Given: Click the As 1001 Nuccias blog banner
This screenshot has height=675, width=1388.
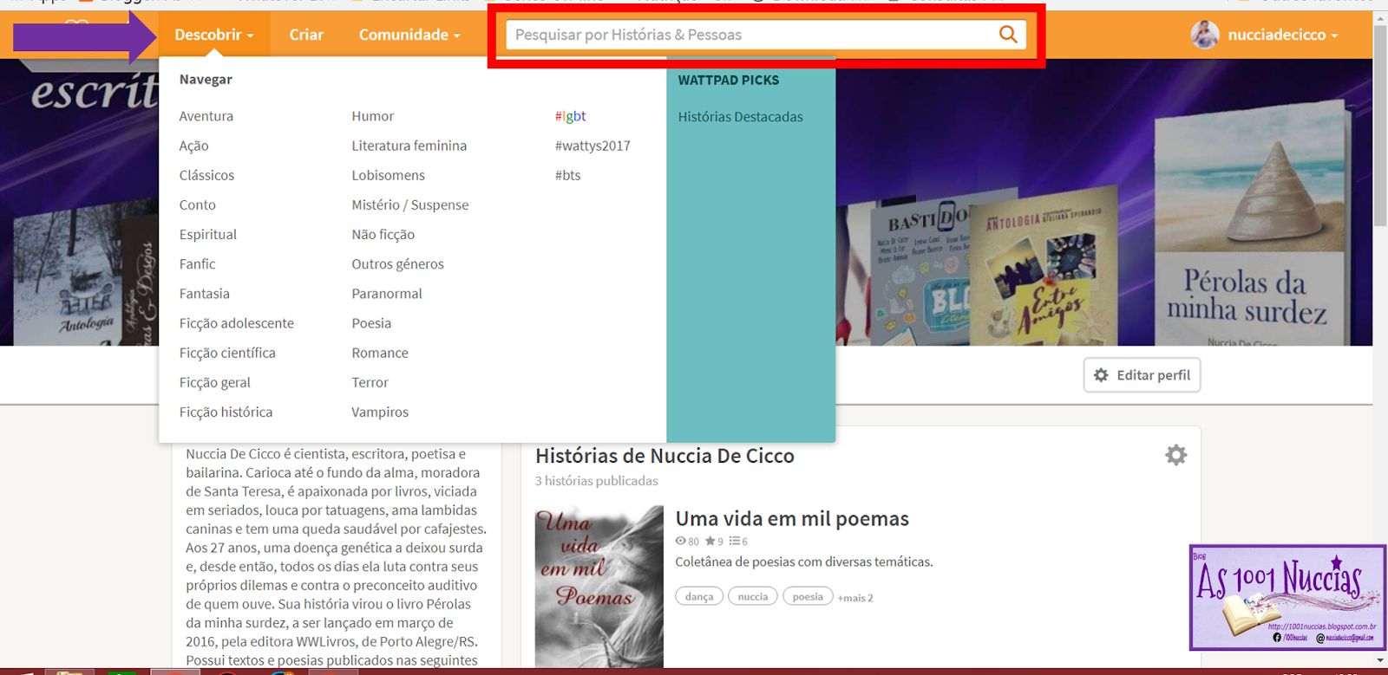Looking at the screenshot, I should [x=1287, y=597].
